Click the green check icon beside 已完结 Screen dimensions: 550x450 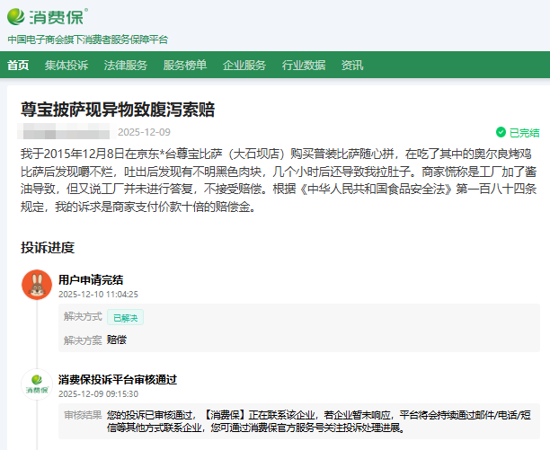pos(501,132)
